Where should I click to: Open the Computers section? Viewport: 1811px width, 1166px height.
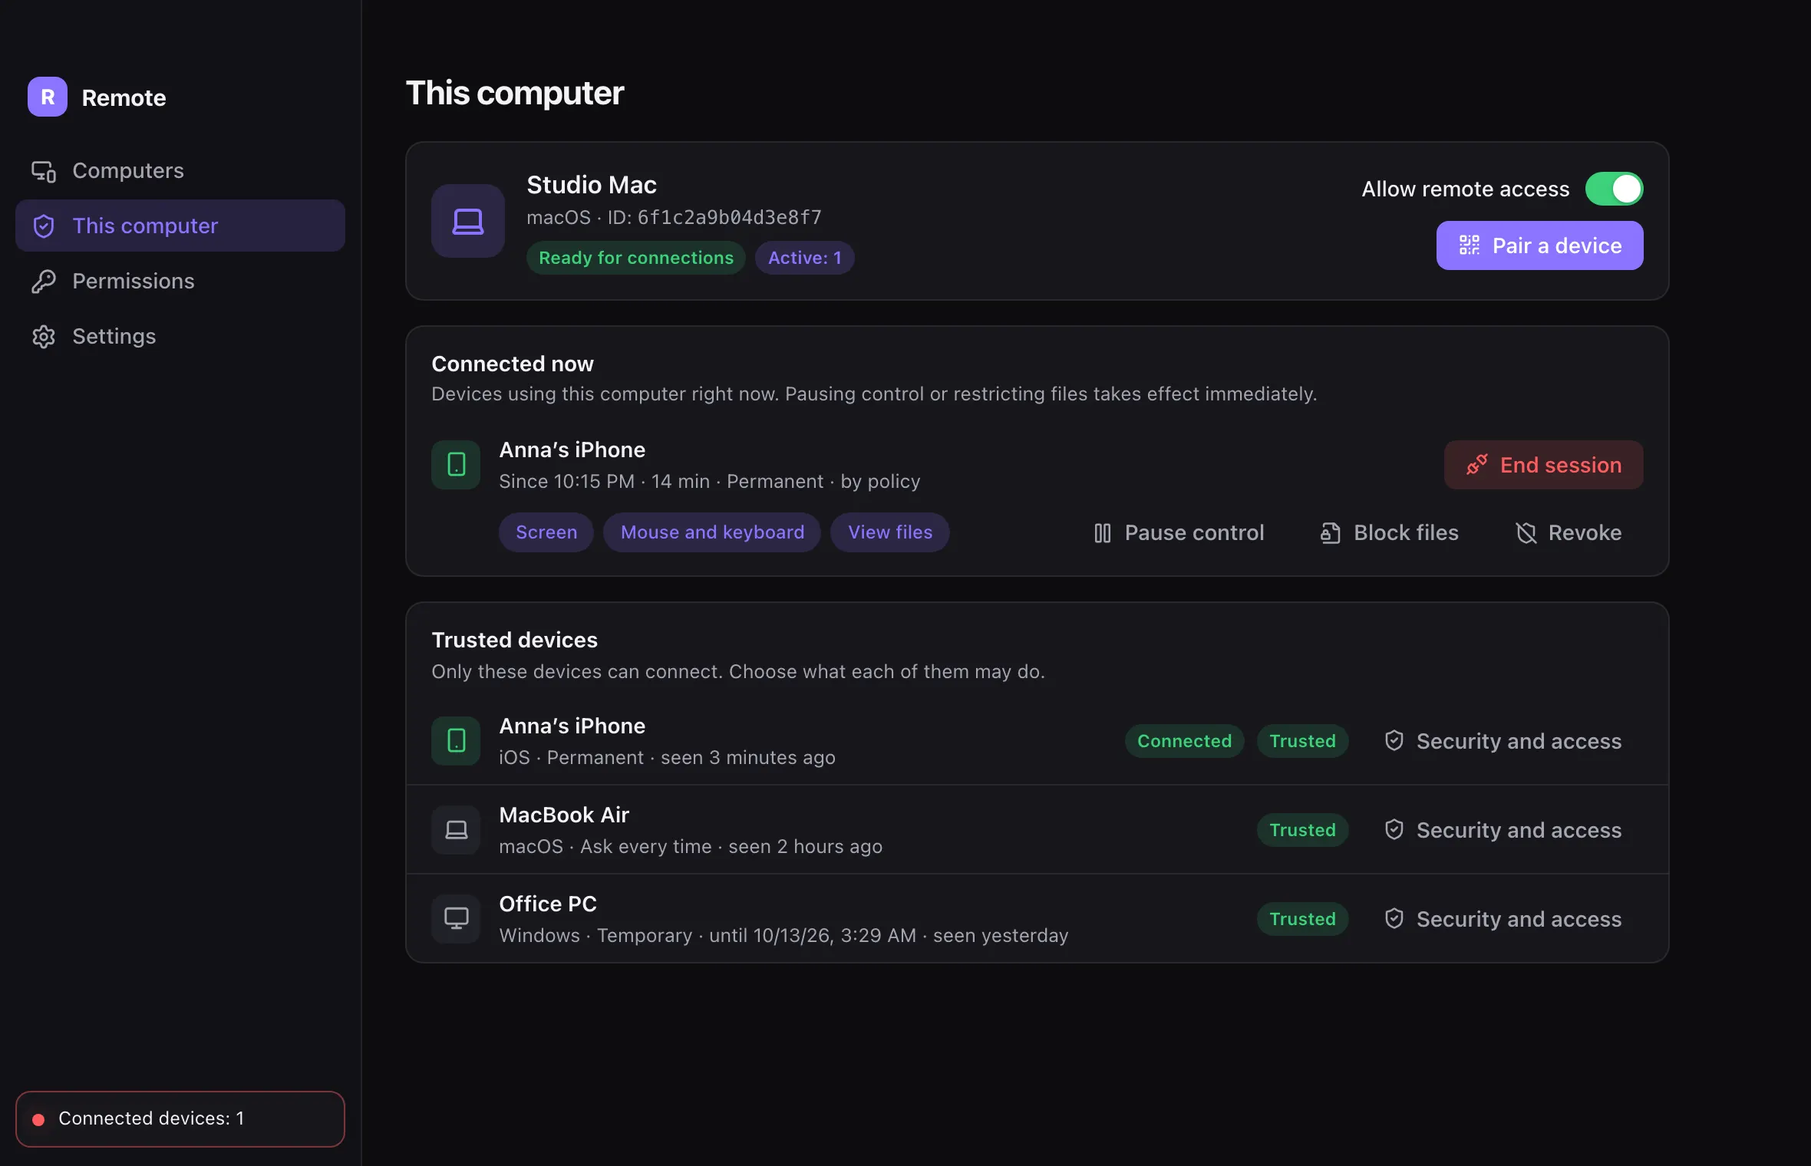180,171
